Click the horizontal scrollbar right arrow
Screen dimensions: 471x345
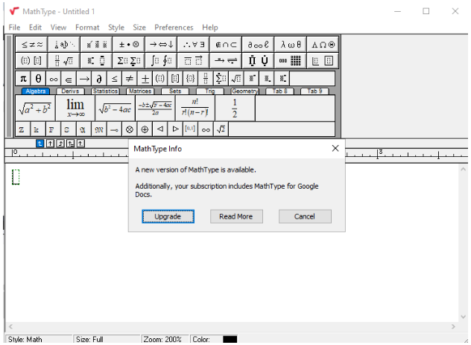pos(453,326)
